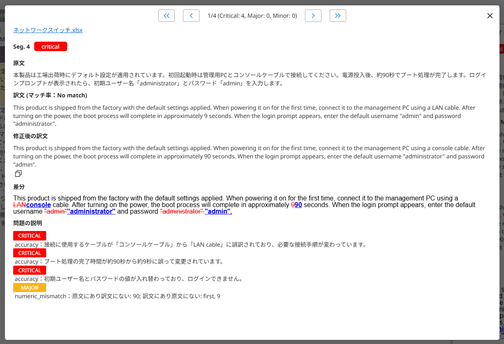This screenshot has width=504, height=344.
Task: Click the ブート処理 accuracy issue description
Action: [x=119, y=262]
